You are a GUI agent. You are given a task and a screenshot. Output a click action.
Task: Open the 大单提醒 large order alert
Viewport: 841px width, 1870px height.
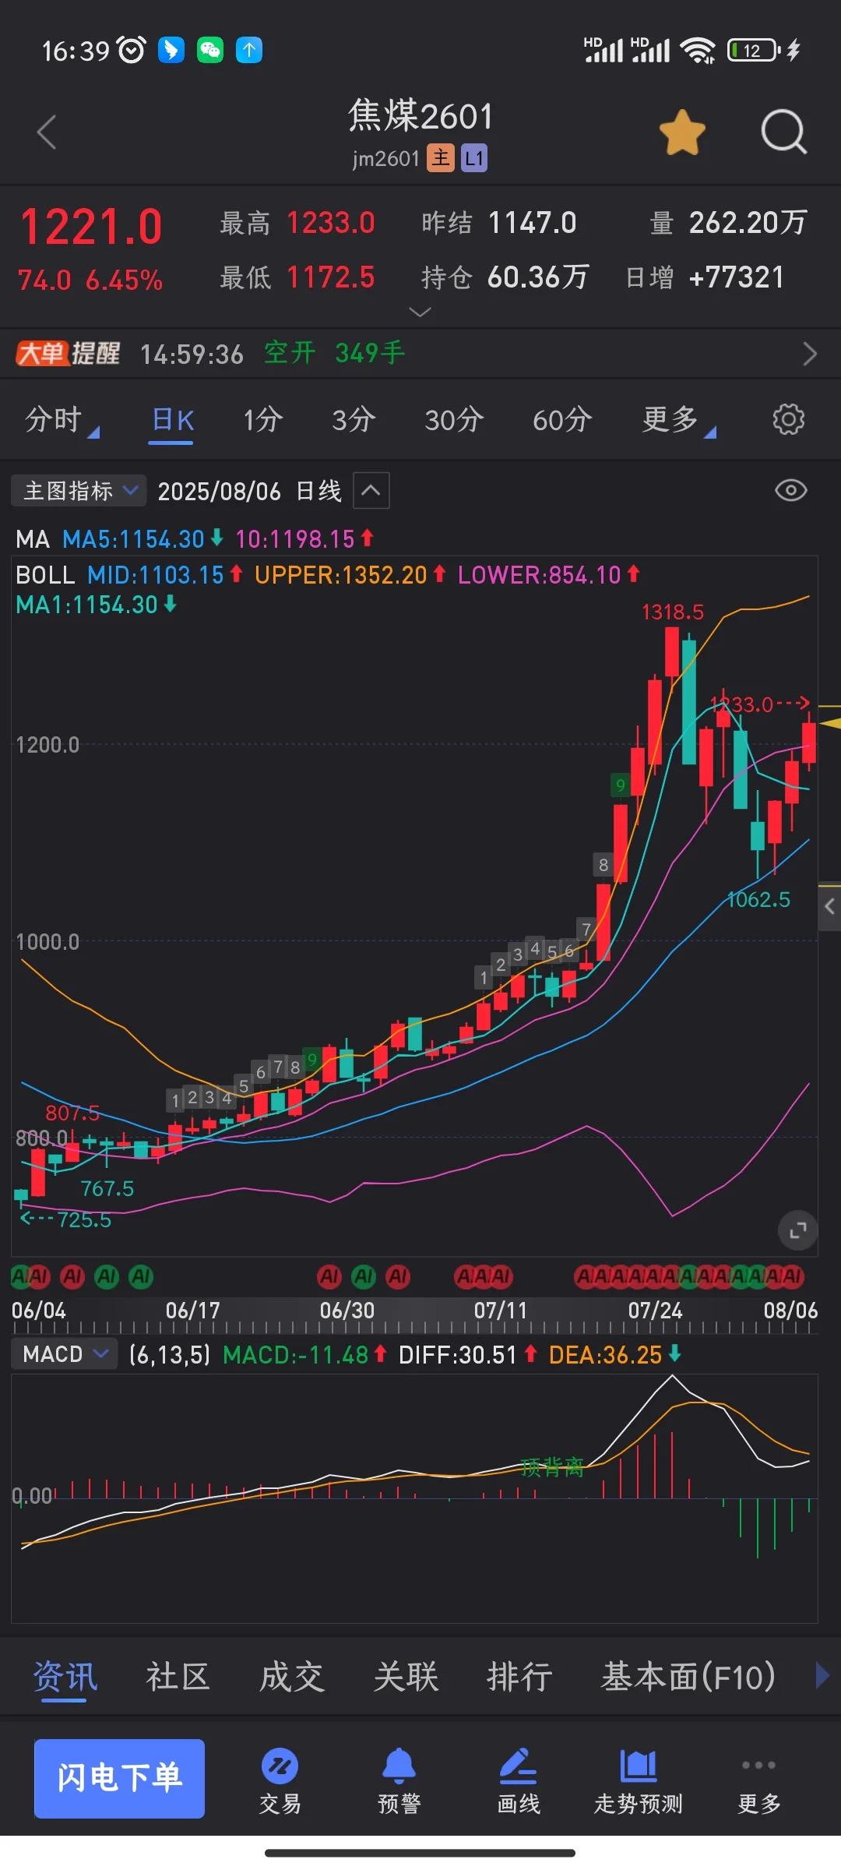68,354
